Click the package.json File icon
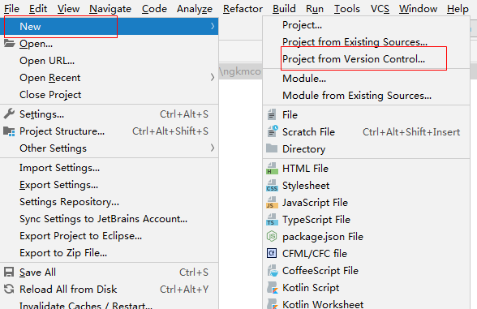 click(x=272, y=236)
